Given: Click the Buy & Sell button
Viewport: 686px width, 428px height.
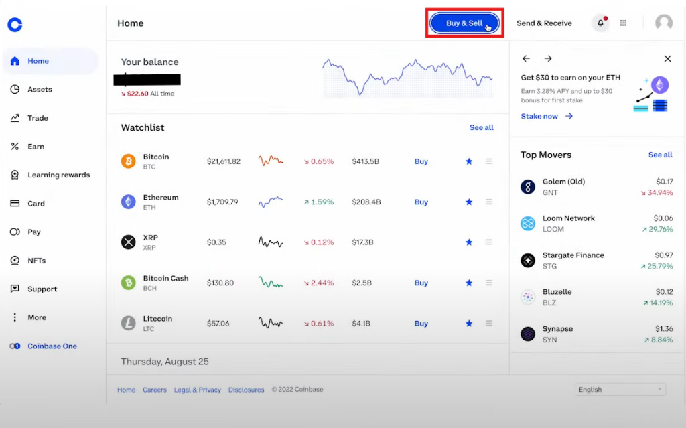Looking at the screenshot, I should pyautogui.click(x=464, y=22).
